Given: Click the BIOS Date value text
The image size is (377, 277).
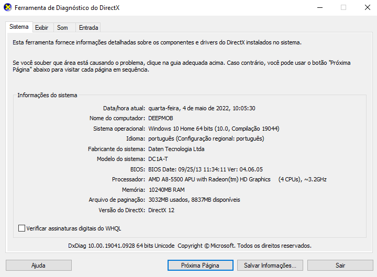Looking at the screenshot, I should coord(205,169).
